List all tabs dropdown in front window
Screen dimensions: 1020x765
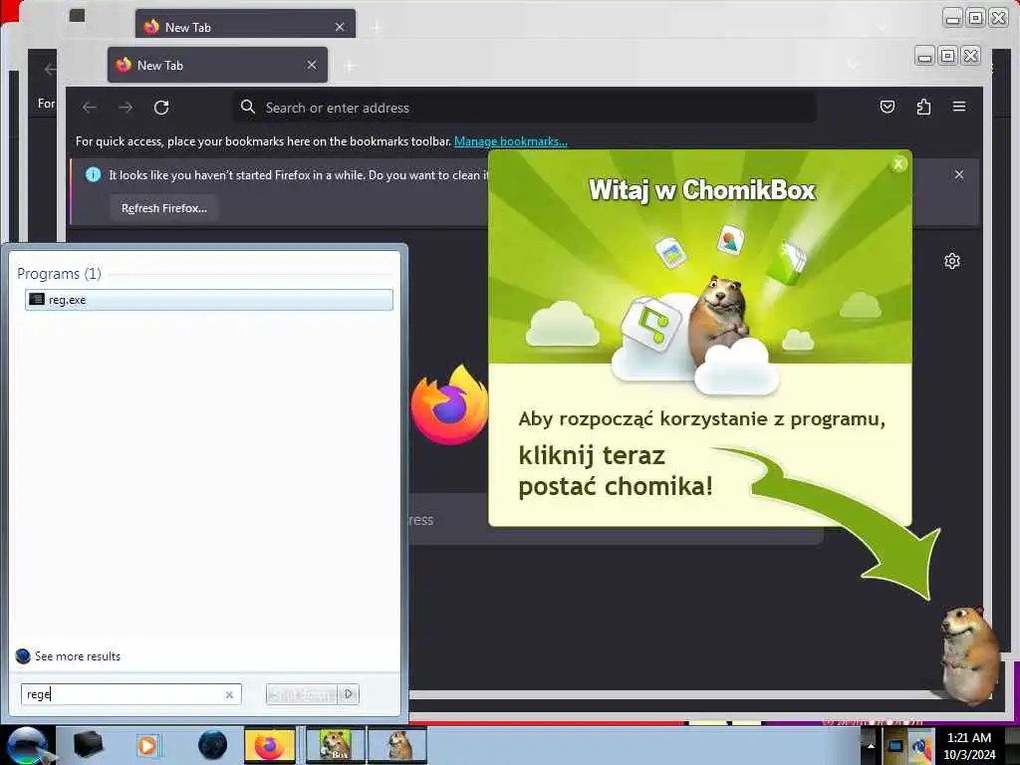[x=853, y=65]
